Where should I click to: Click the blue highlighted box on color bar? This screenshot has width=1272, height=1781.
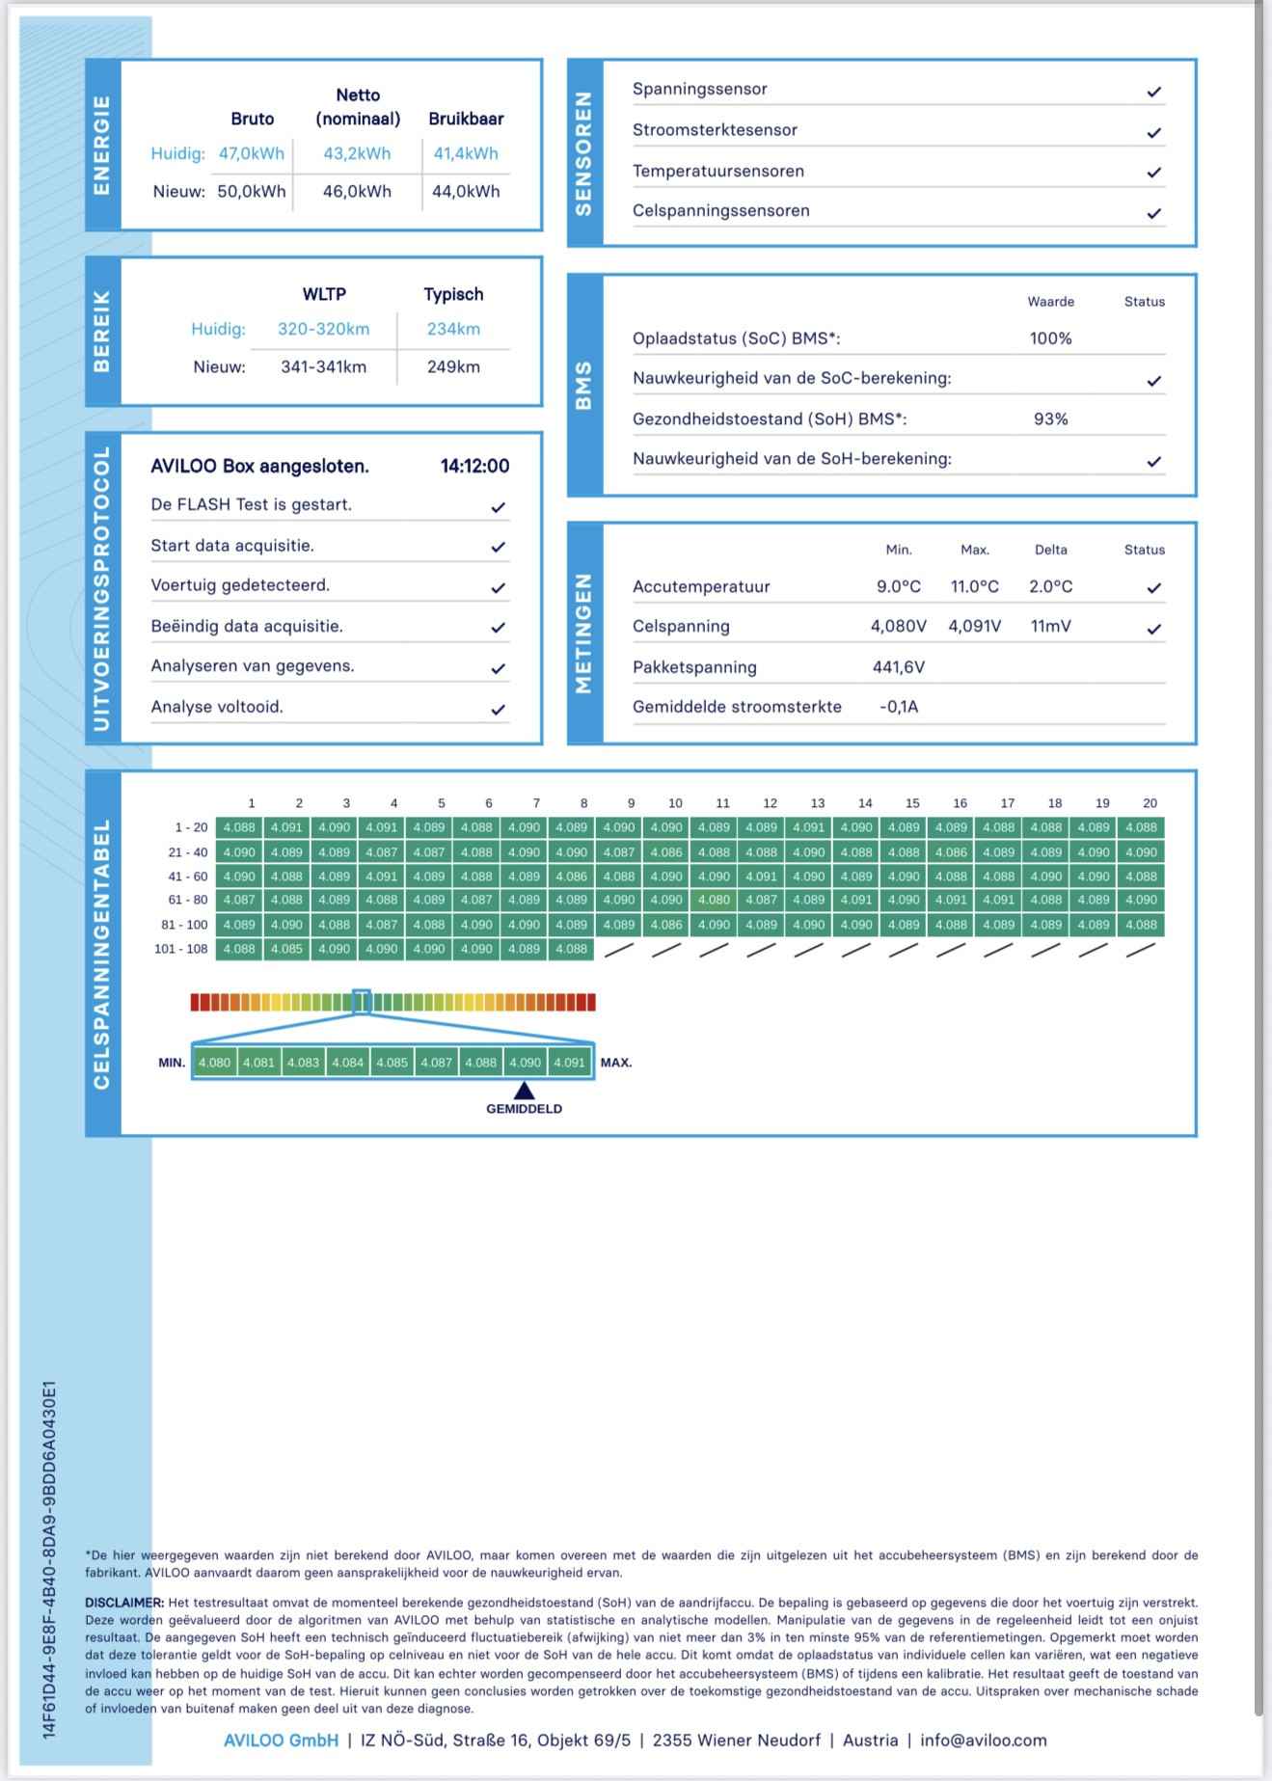pos(362,1002)
